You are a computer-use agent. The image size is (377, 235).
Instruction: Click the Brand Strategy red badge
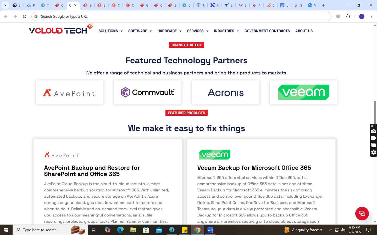coord(186,45)
